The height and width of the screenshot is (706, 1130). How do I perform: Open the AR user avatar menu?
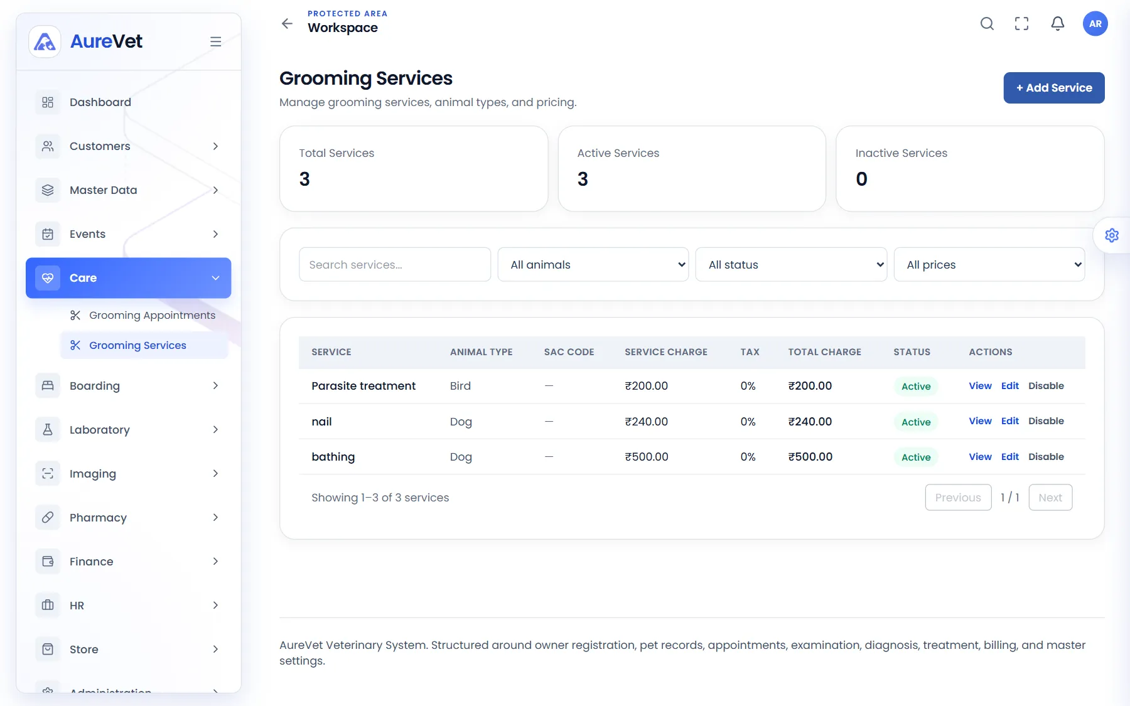[1095, 24]
